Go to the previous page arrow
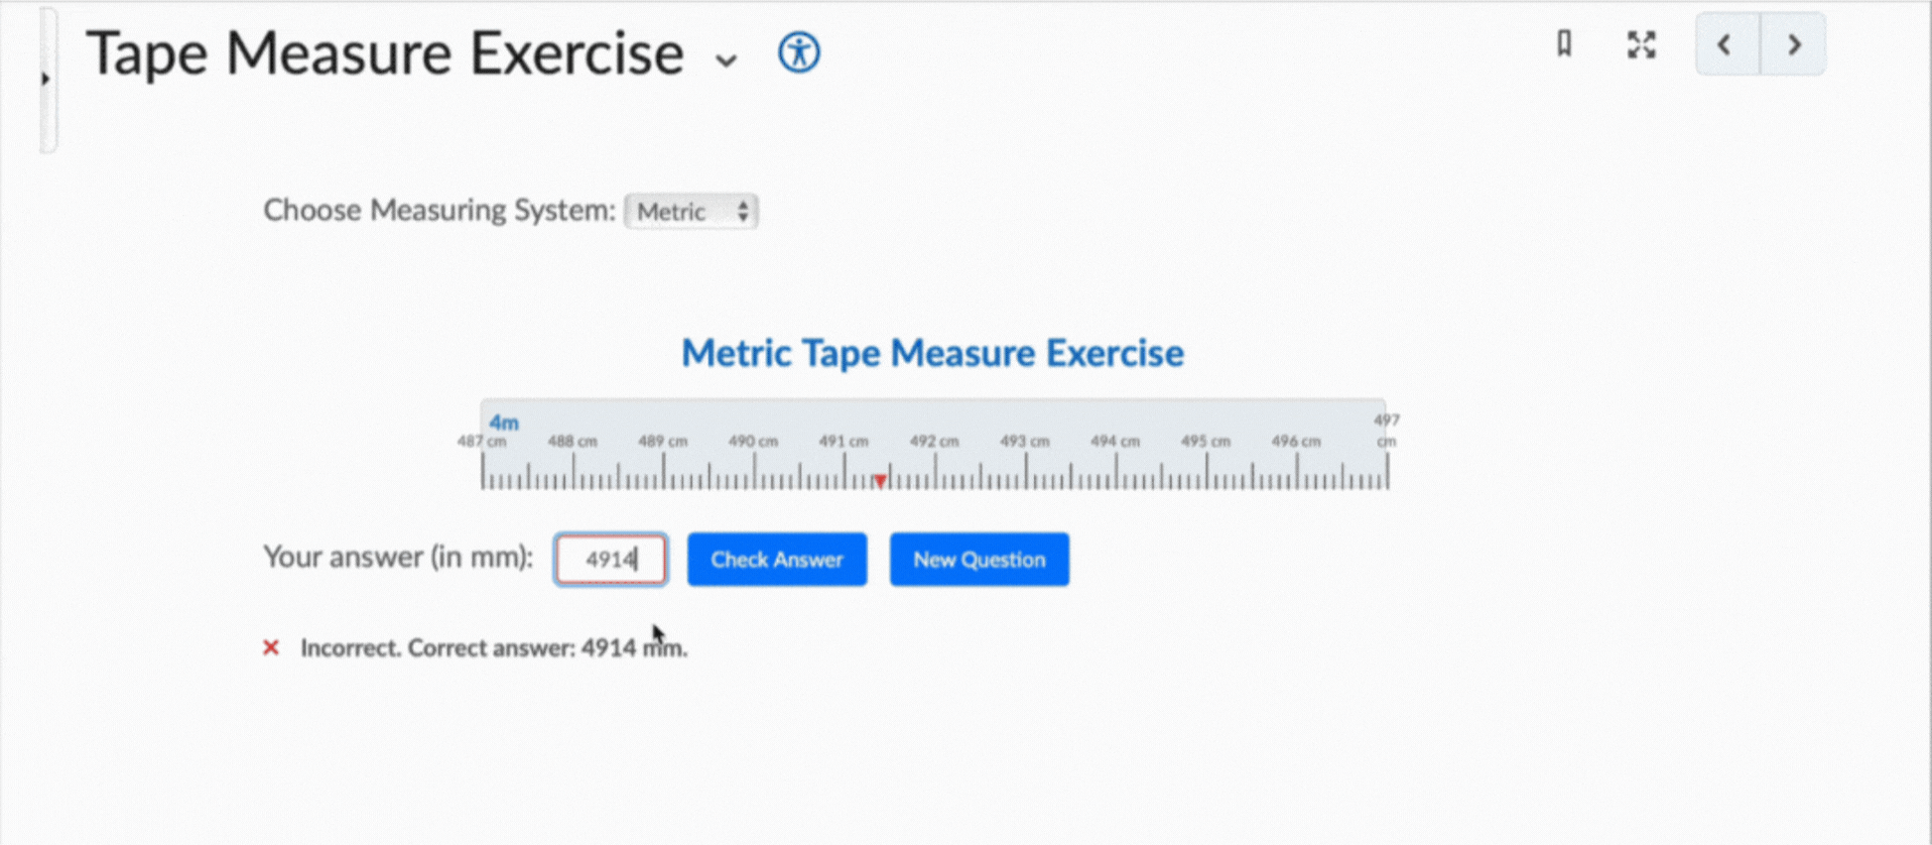The height and width of the screenshot is (845, 1932). pyautogui.click(x=1726, y=45)
